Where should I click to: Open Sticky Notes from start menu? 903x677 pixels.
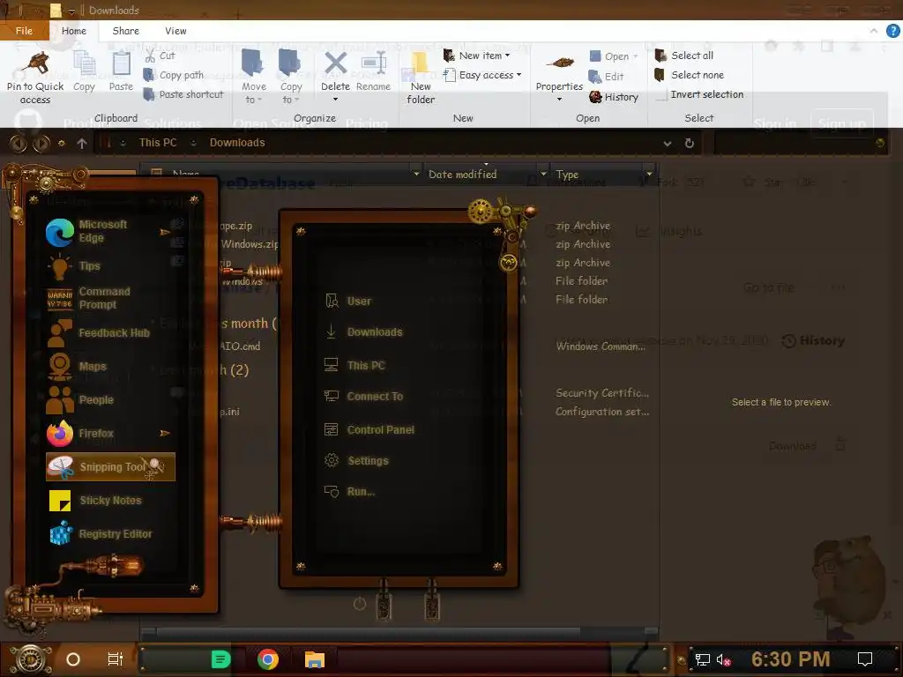[x=109, y=501]
